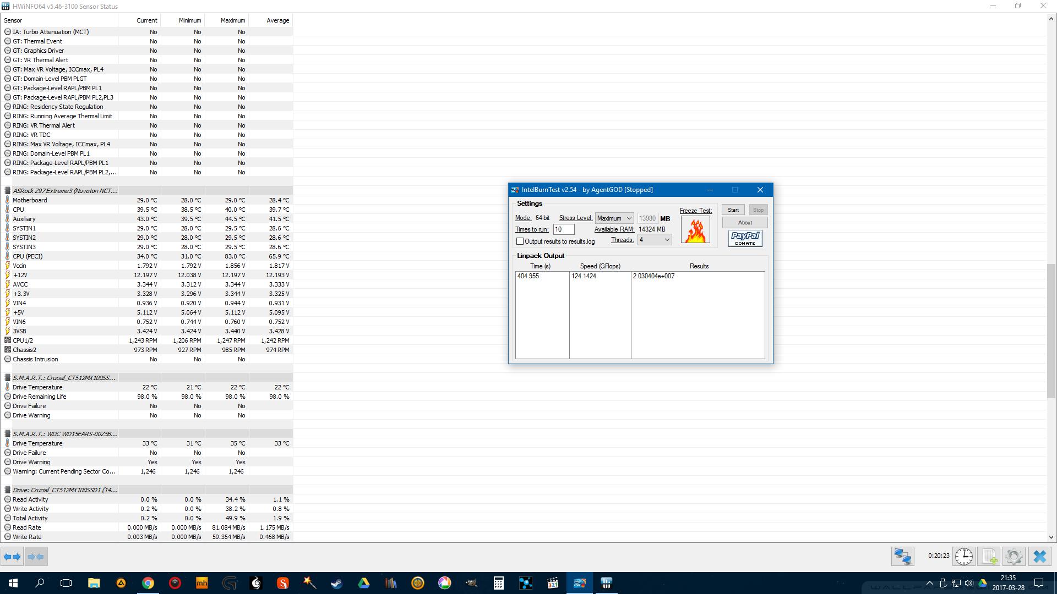Open taskbar search magnifier
This screenshot has height=594, width=1057.
[x=40, y=583]
